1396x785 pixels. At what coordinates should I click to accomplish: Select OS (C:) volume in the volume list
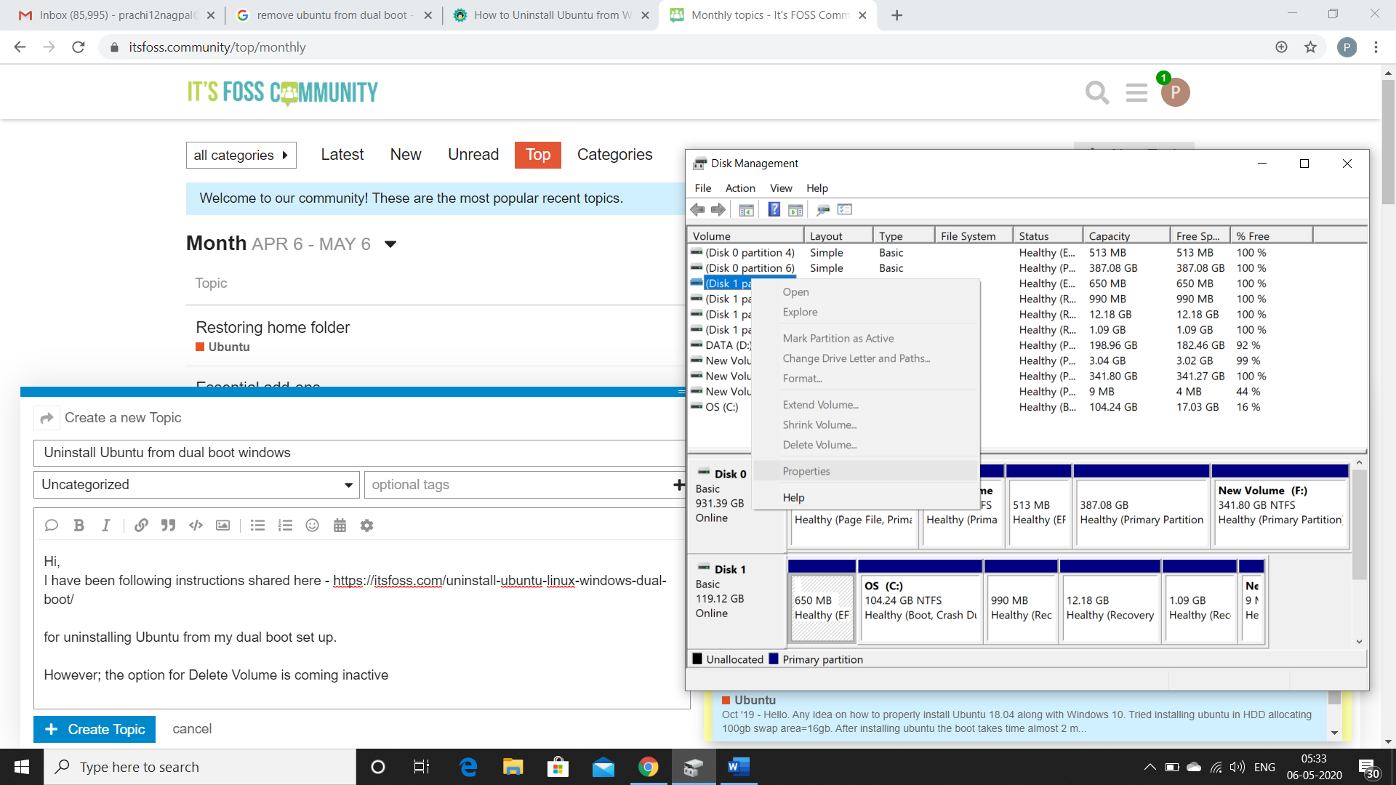723,407
